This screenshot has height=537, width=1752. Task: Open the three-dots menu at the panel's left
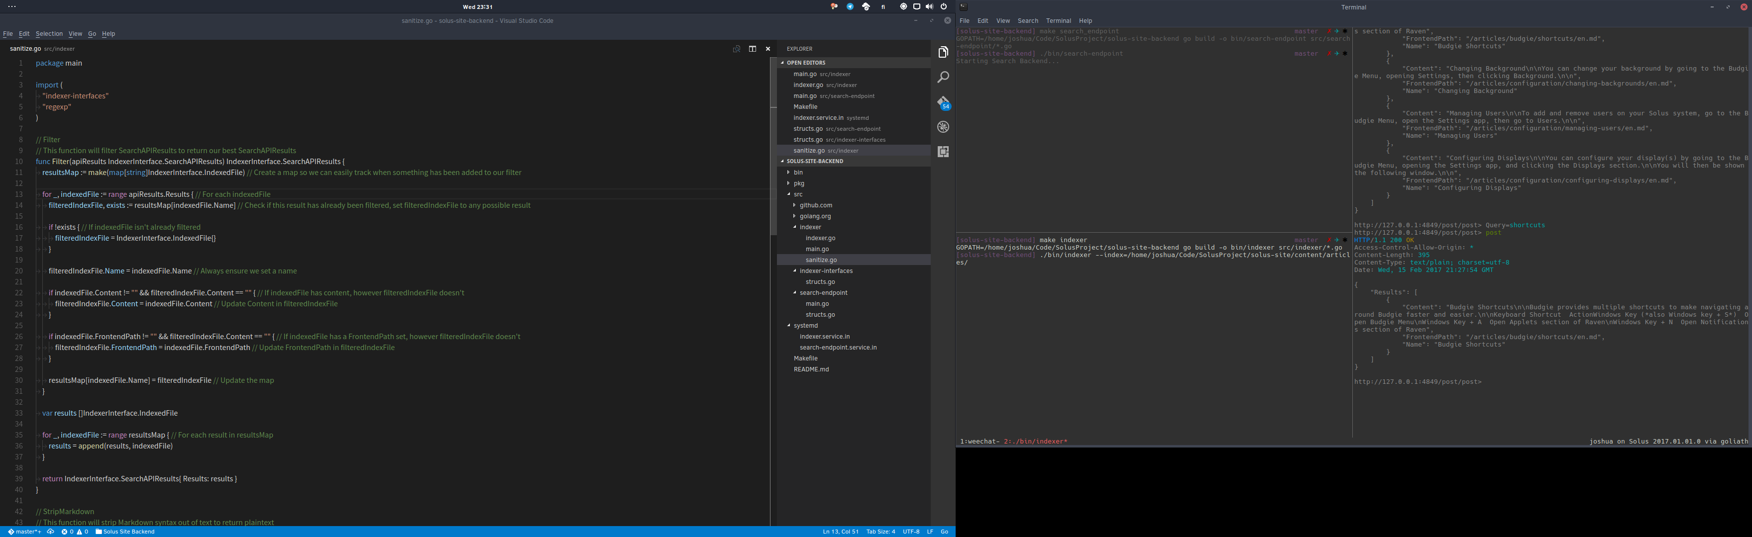11,7
